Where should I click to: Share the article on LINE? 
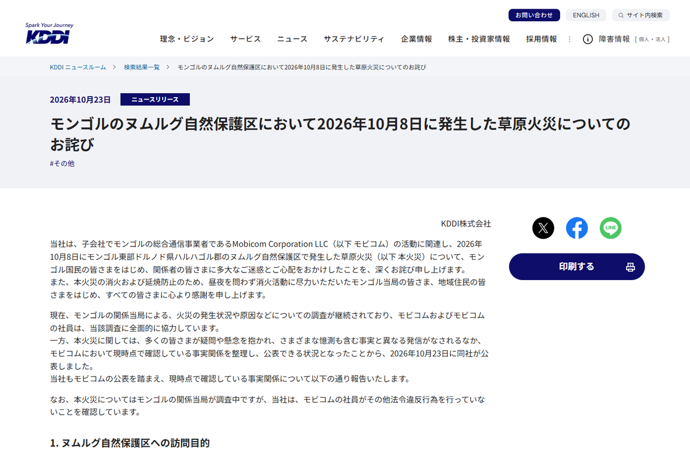611,228
